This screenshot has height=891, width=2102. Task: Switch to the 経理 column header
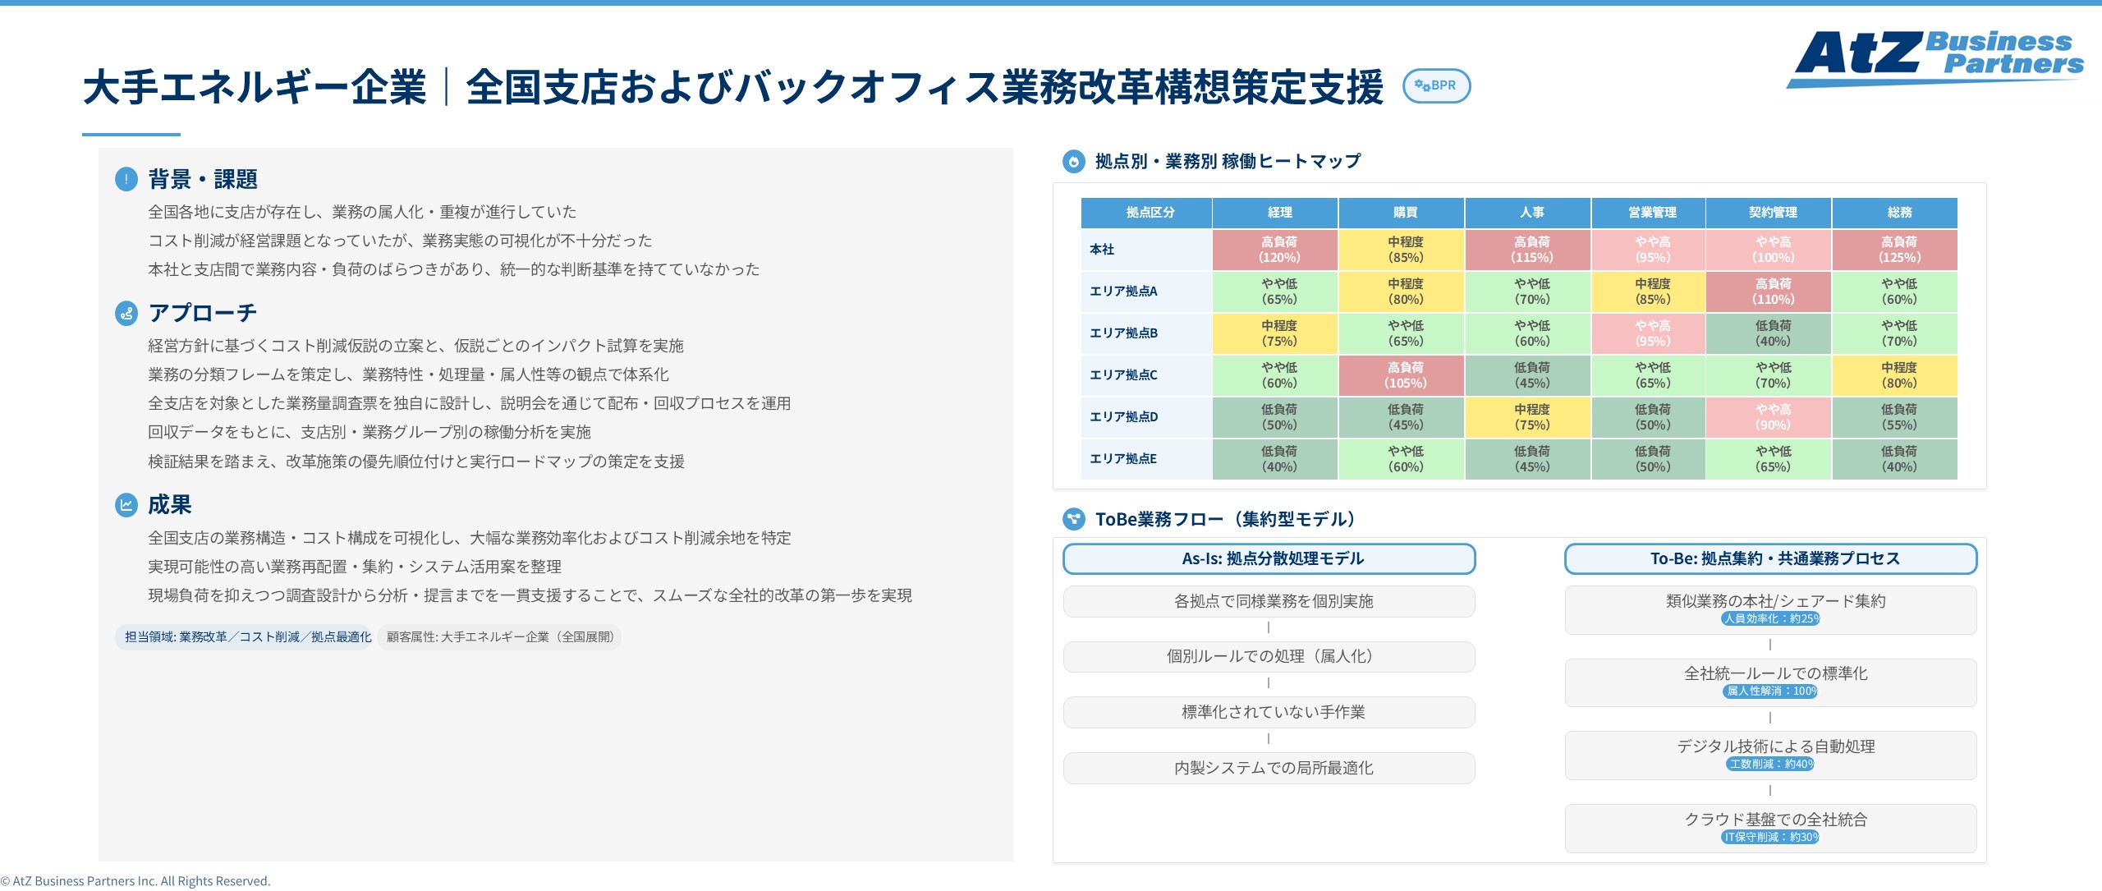1278,213
